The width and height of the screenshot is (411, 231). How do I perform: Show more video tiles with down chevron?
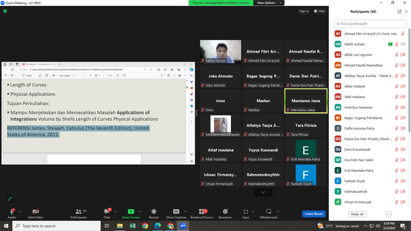click(263, 193)
